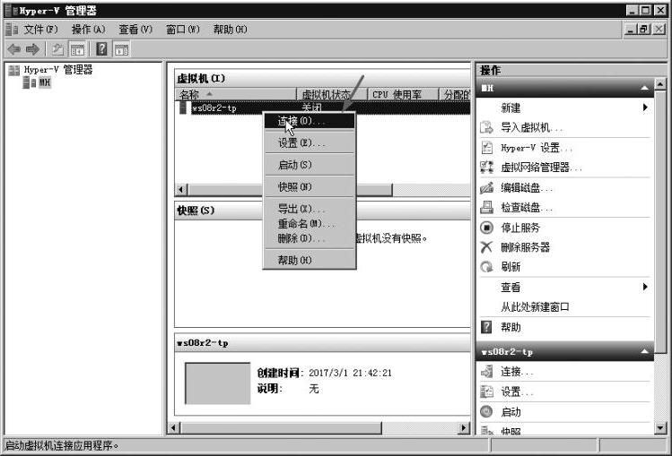This screenshot has width=672, height=456.
Task: Click 停止服务 action link
Action: (x=520, y=228)
